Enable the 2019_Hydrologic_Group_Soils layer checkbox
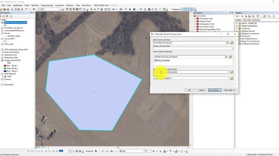This screenshot has height=156, width=279. pos(2,49)
